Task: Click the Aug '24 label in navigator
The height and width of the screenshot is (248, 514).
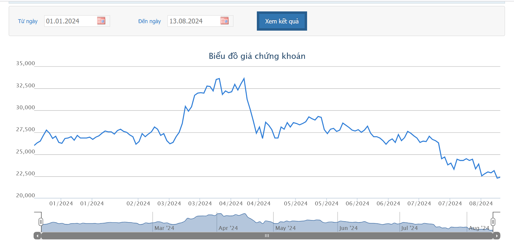Action: coord(479,228)
